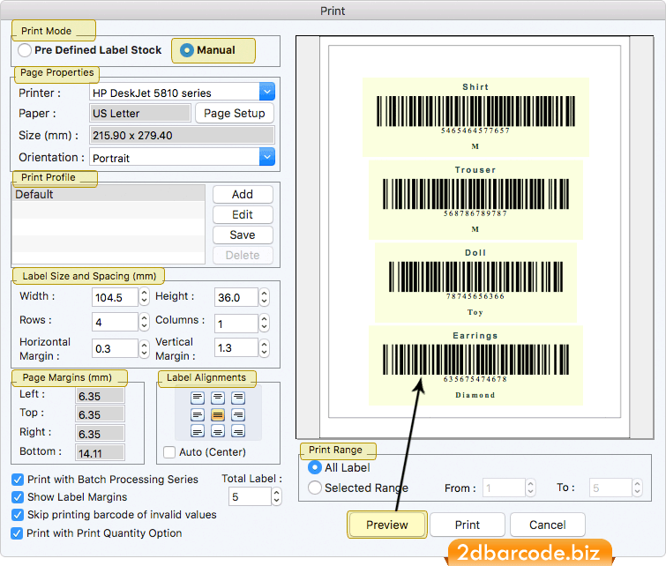Select bottom-right label alignment icon
Image resolution: width=666 pixels, height=566 pixels.
[x=238, y=431]
